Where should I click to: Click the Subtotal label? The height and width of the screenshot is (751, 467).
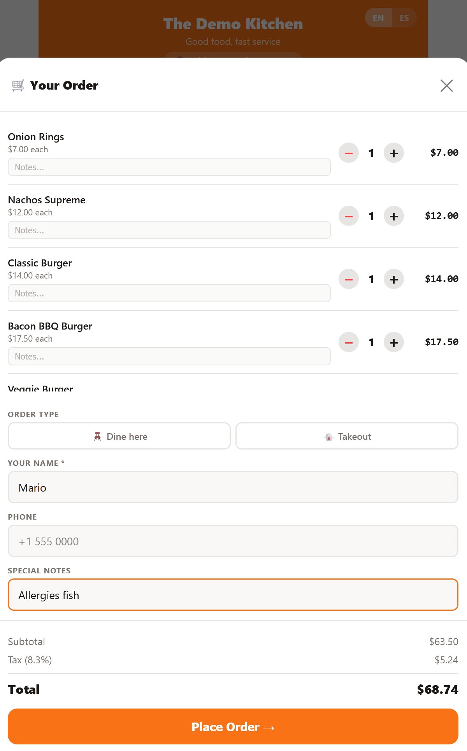pyautogui.click(x=26, y=642)
